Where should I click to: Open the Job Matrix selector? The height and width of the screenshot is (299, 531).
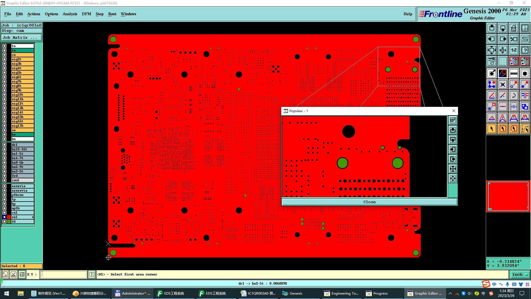tap(22, 38)
